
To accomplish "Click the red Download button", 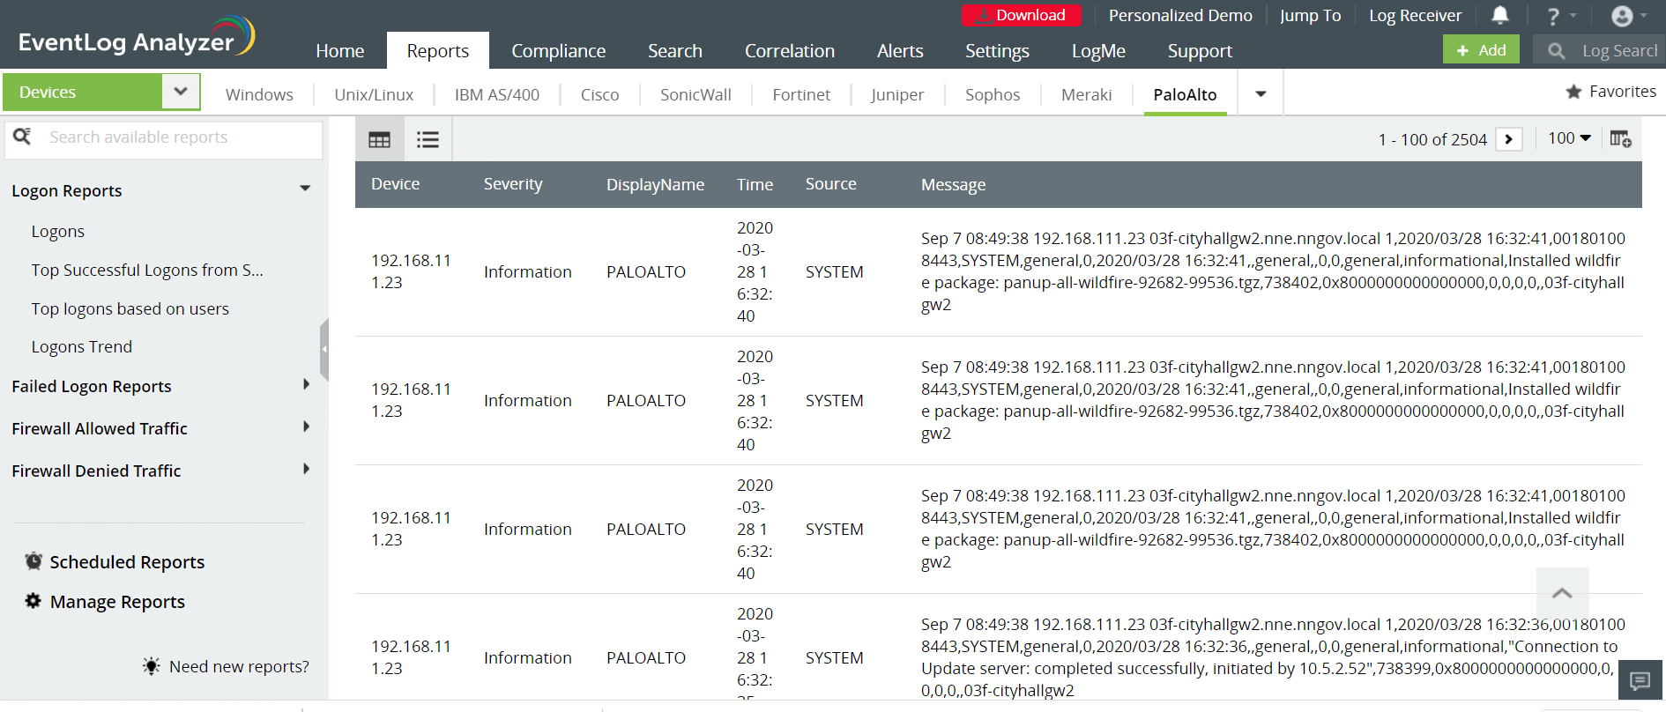I will click(x=1022, y=15).
